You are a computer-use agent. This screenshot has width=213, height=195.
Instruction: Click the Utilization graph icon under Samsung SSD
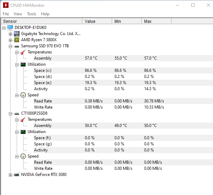(x=23, y=64)
